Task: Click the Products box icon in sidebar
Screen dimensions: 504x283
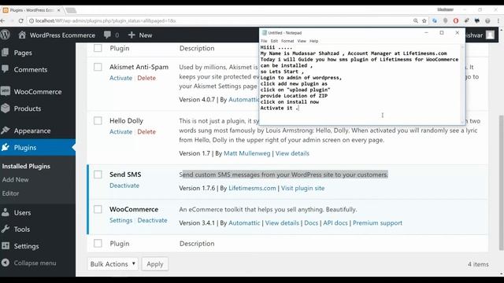Action: click(6, 108)
